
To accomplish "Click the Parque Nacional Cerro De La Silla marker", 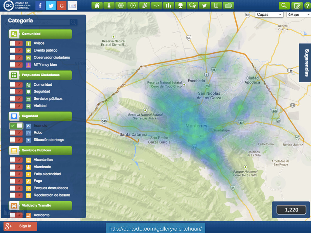I will point(245,167).
